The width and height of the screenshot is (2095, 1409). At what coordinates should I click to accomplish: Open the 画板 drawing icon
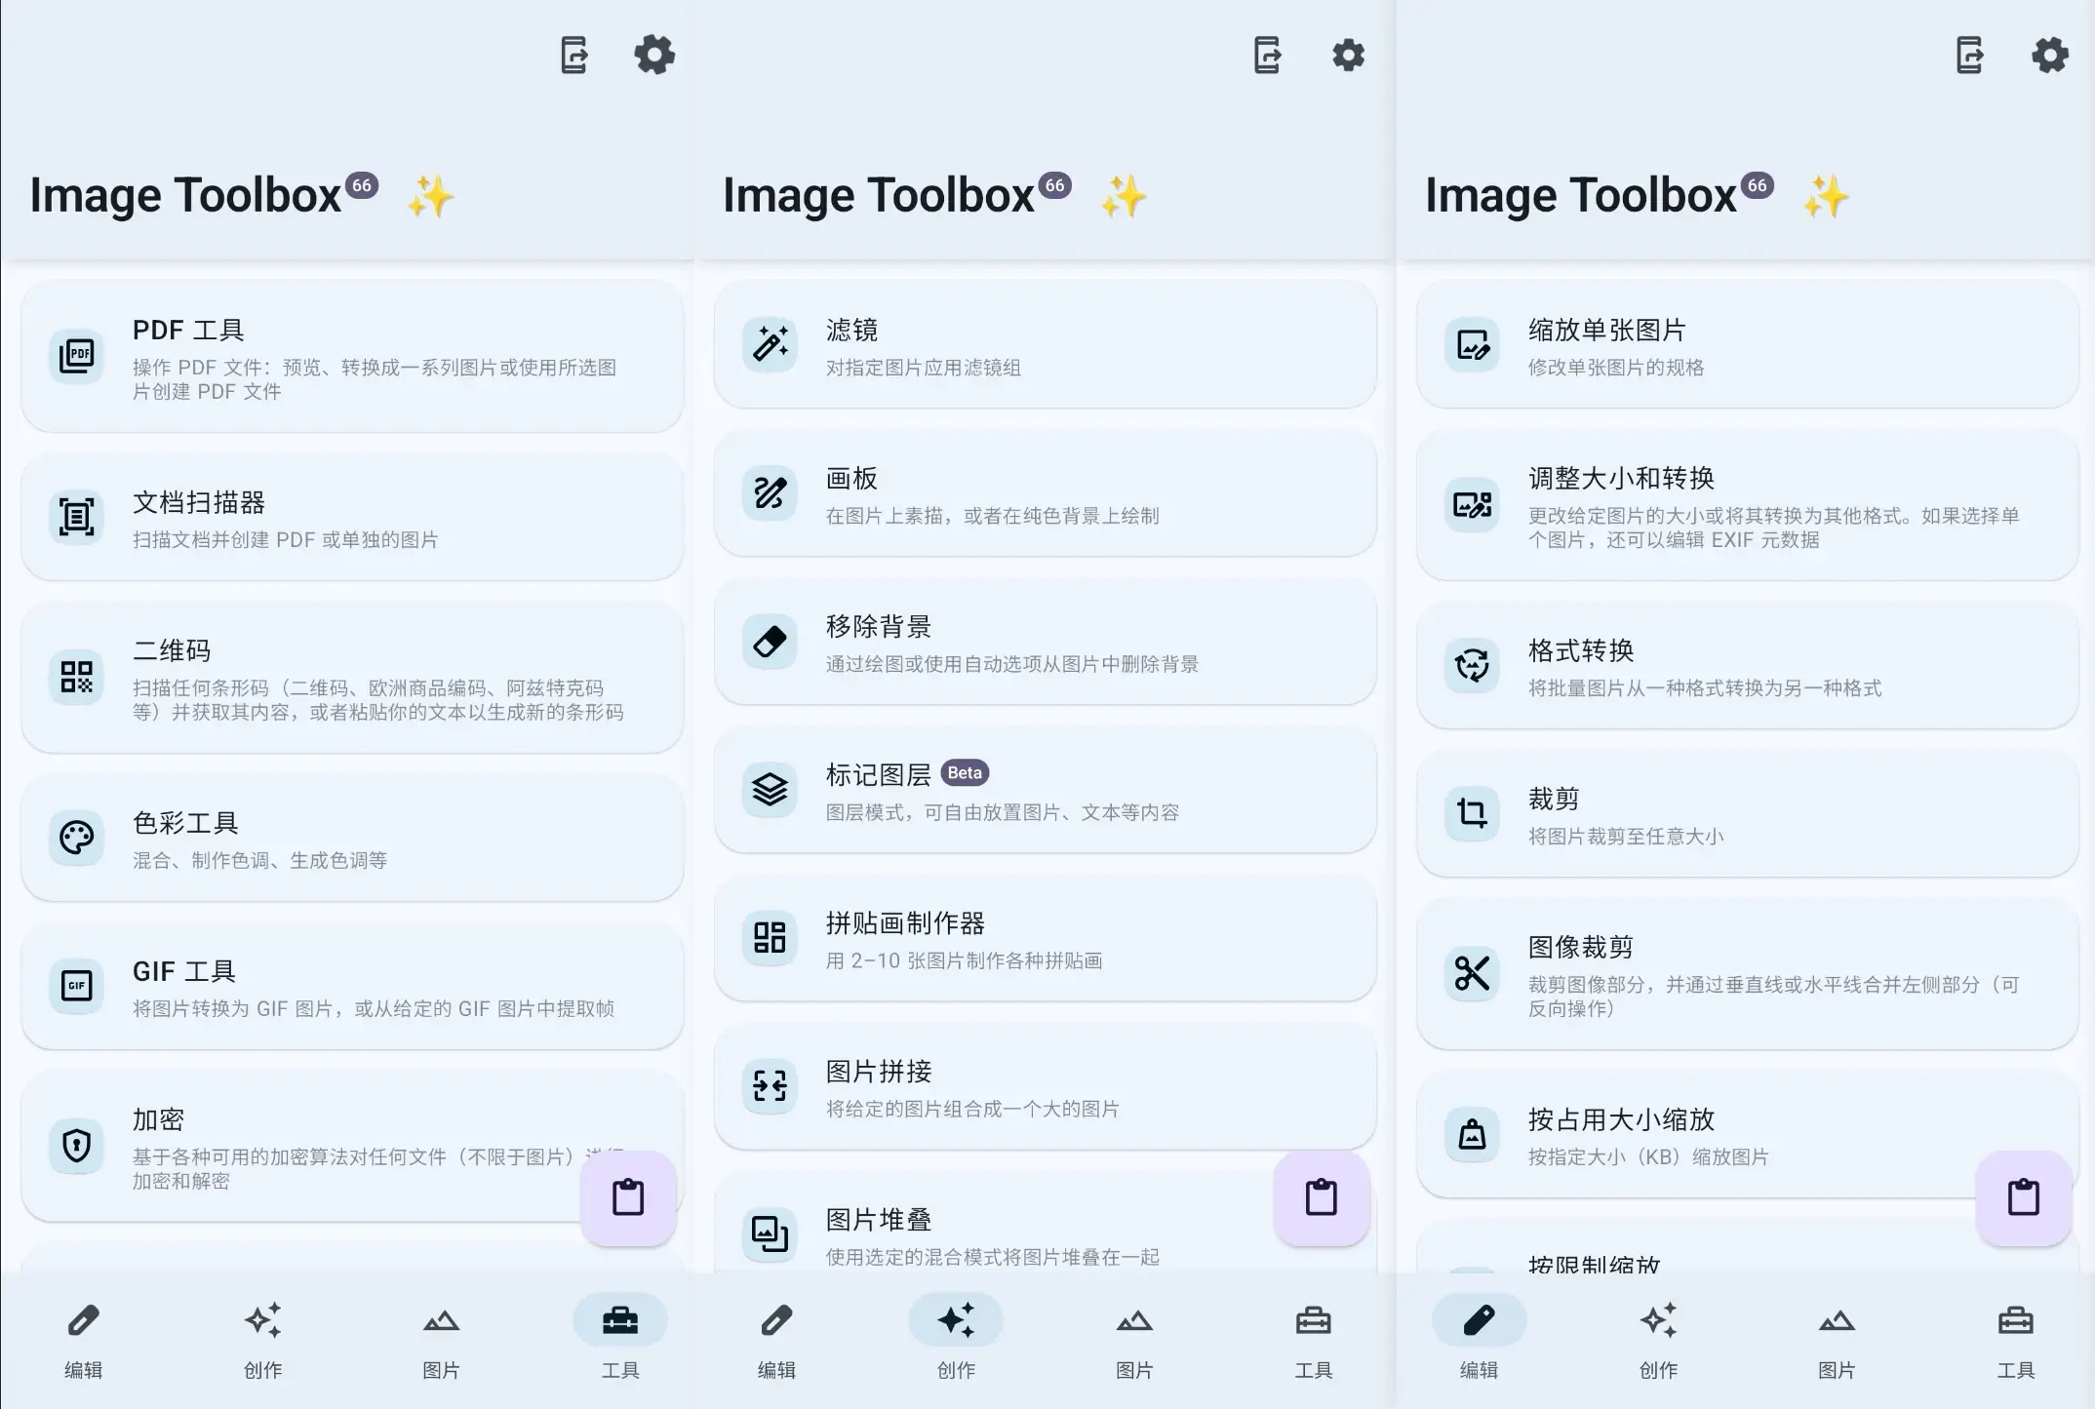pyautogui.click(x=770, y=492)
